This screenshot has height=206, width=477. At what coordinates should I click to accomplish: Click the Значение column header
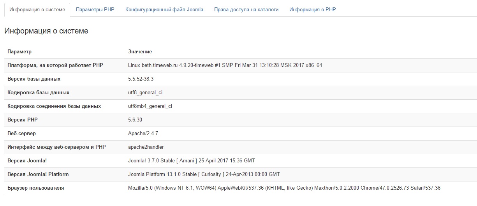140,52
